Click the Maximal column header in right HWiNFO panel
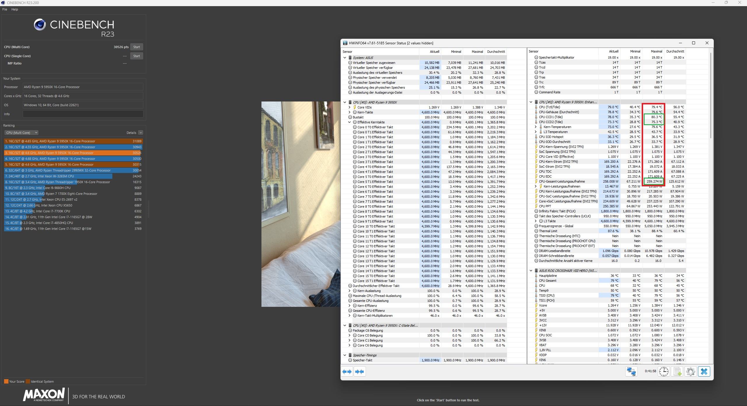This screenshot has height=406, width=747. click(x=653, y=51)
